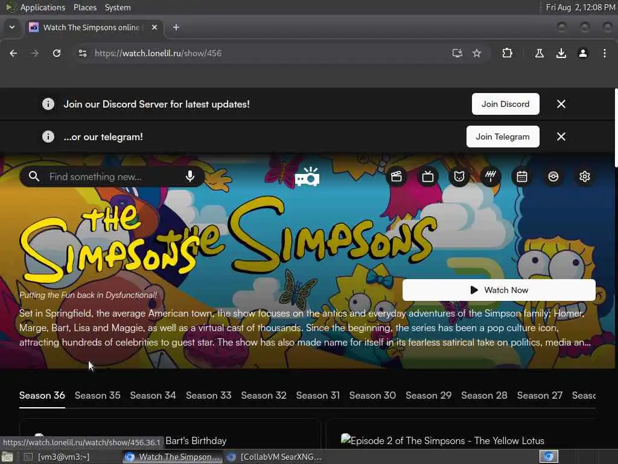The image size is (618, 464).
Task: Select the Season 34 tab
Action: pos(153,395)
